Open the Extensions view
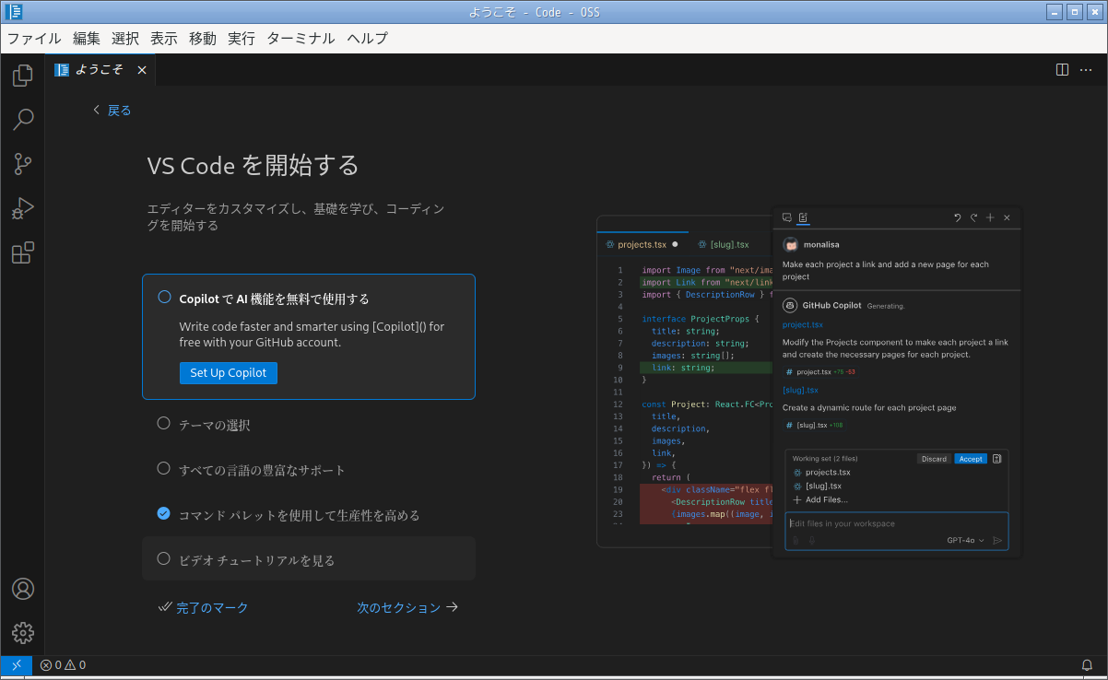This screenshot has width=1108, height=680. coord(22,252)
